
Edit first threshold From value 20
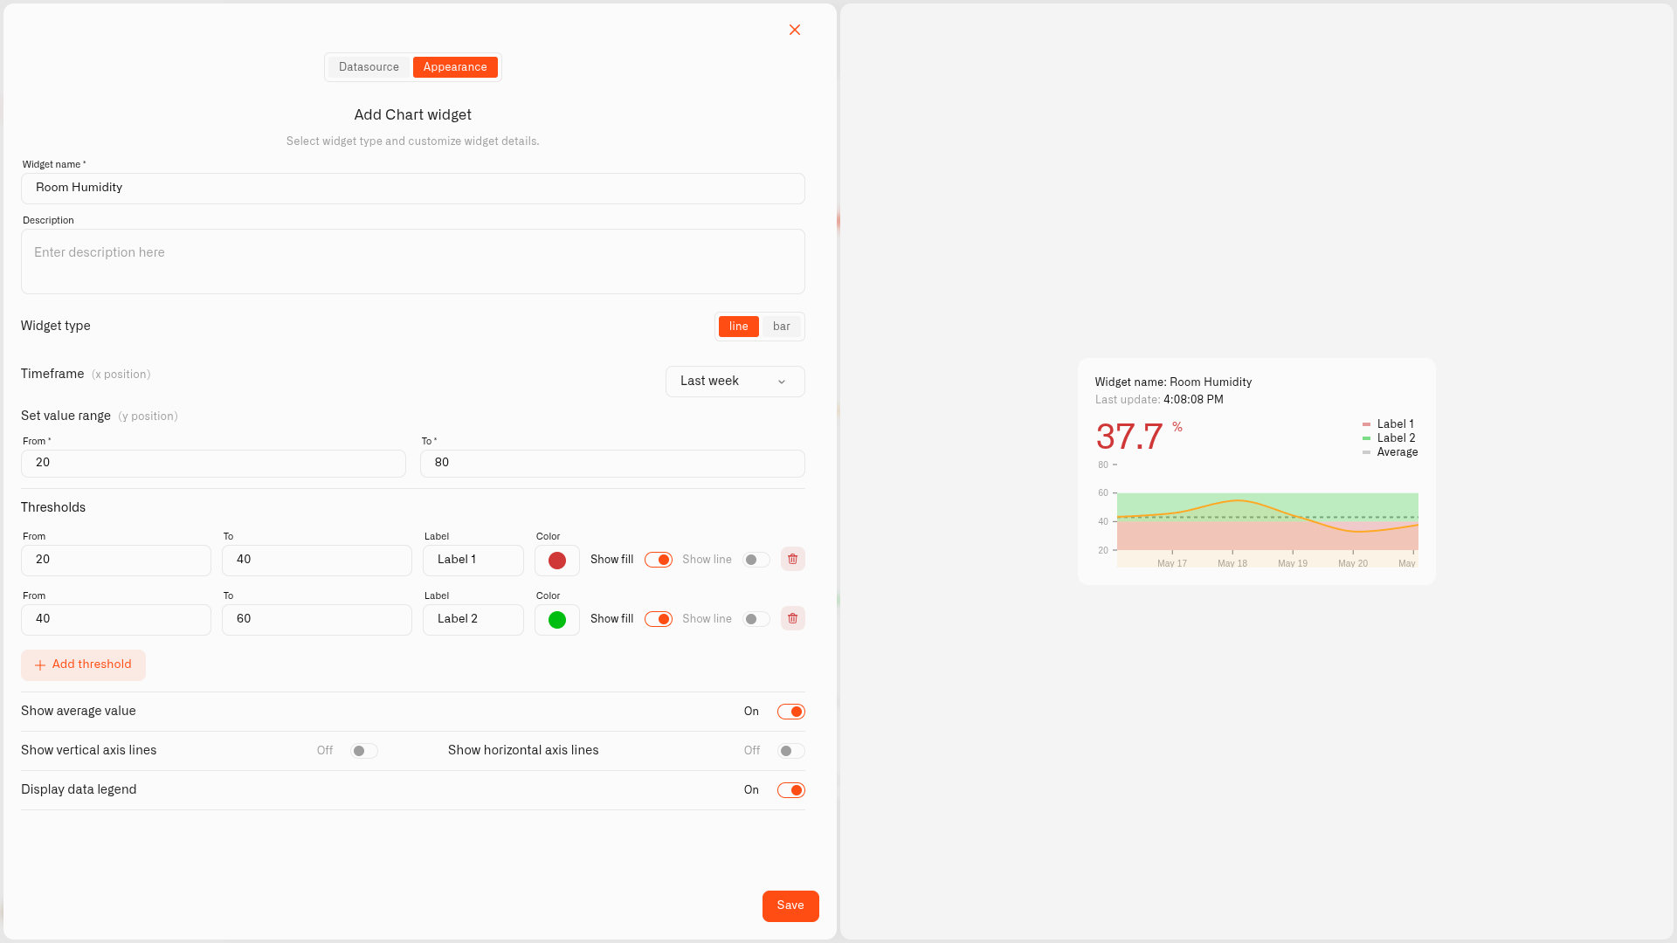tap(116, 560)
